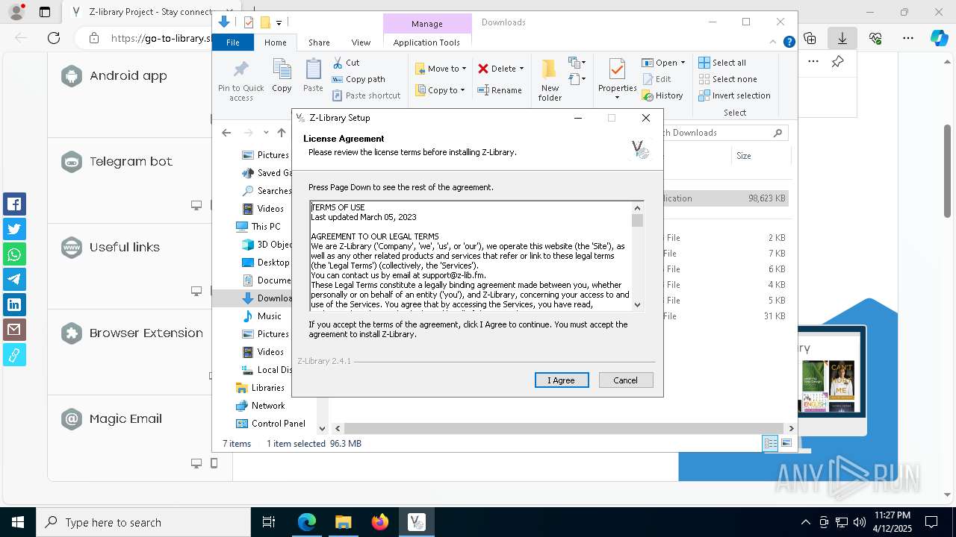
Task: Click Cancel in Z-Library Setup
Action: (x=626, y=380)
